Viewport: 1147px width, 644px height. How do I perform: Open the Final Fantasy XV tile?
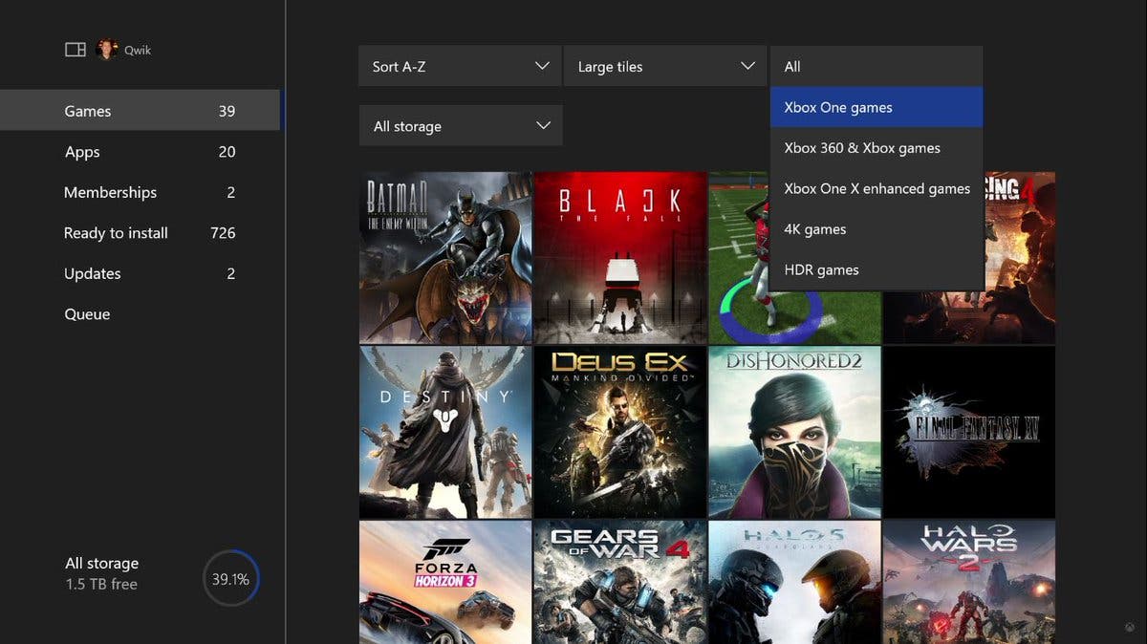[x=969, y=432]
